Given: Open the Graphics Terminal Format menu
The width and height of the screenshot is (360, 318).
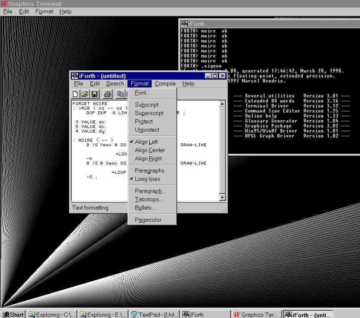Looking at the screenshot, I should (44, 11).
